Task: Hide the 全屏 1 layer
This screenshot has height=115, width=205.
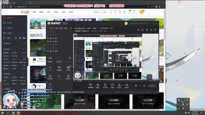Action: coord(48,51)
